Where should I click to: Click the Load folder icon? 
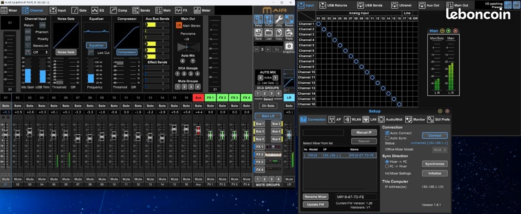click(x=269, y=32)
